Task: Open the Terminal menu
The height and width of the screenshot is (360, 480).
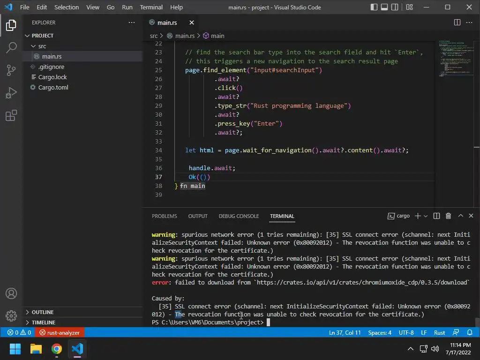Action: (x=151, y=7)
